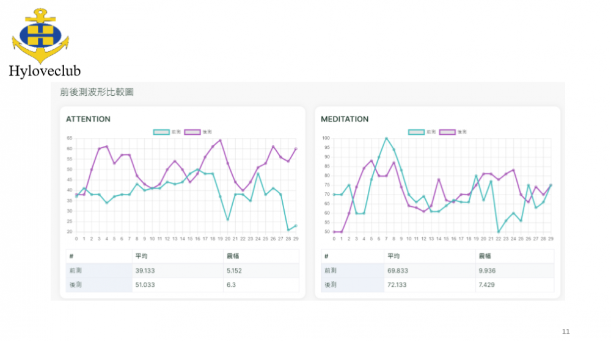611x341 pixels.
Task: Click the purple 後測 legend swatch in MEDITATION chart
Action: (447, 132)
